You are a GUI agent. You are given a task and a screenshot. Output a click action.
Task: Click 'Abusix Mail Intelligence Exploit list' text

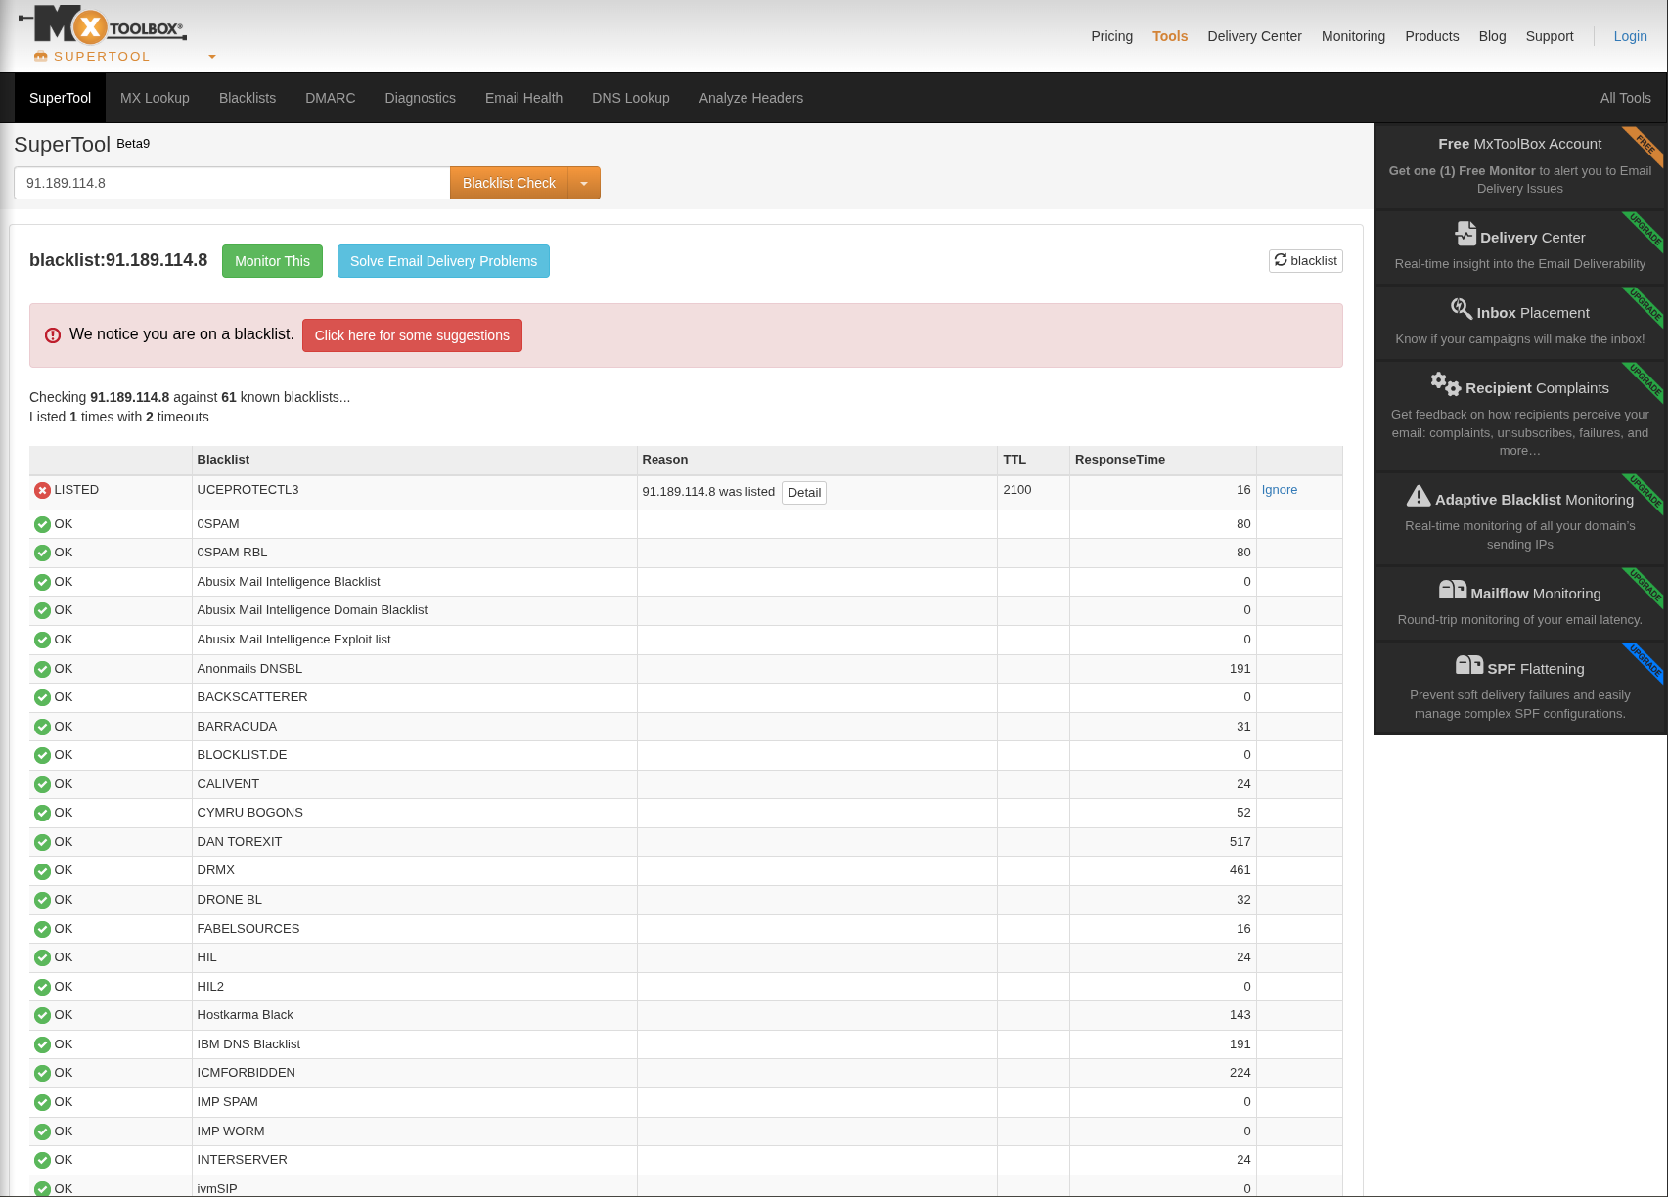pos(293,640)
